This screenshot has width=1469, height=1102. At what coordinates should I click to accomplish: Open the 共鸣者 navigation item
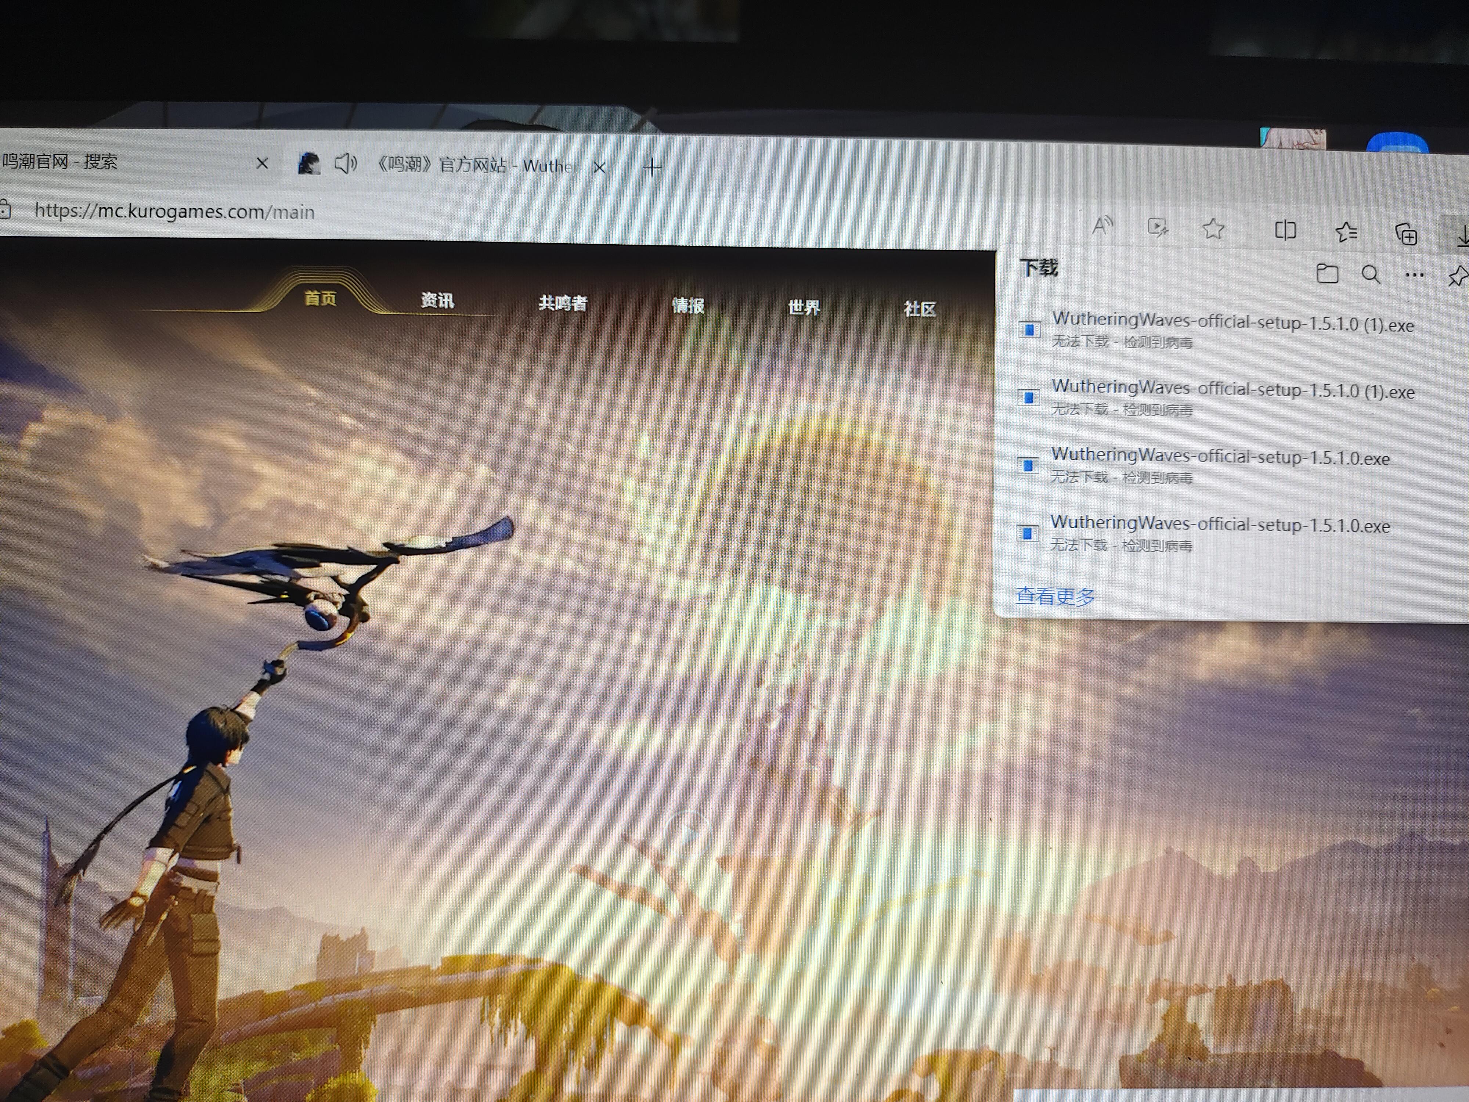(563, 303)
